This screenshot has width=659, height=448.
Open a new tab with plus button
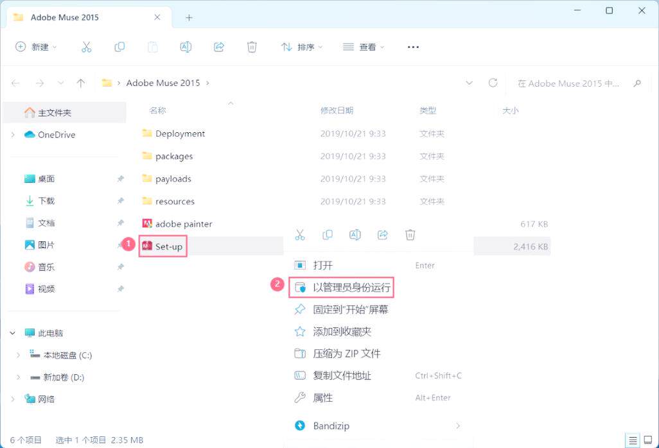[189, 17]
